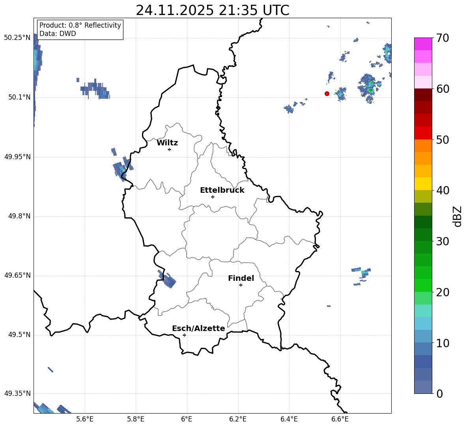The width and height of the screenshot is (467, 427).
Task: Click the 49.95°N latitude label
Action: (x=17, y=157)
